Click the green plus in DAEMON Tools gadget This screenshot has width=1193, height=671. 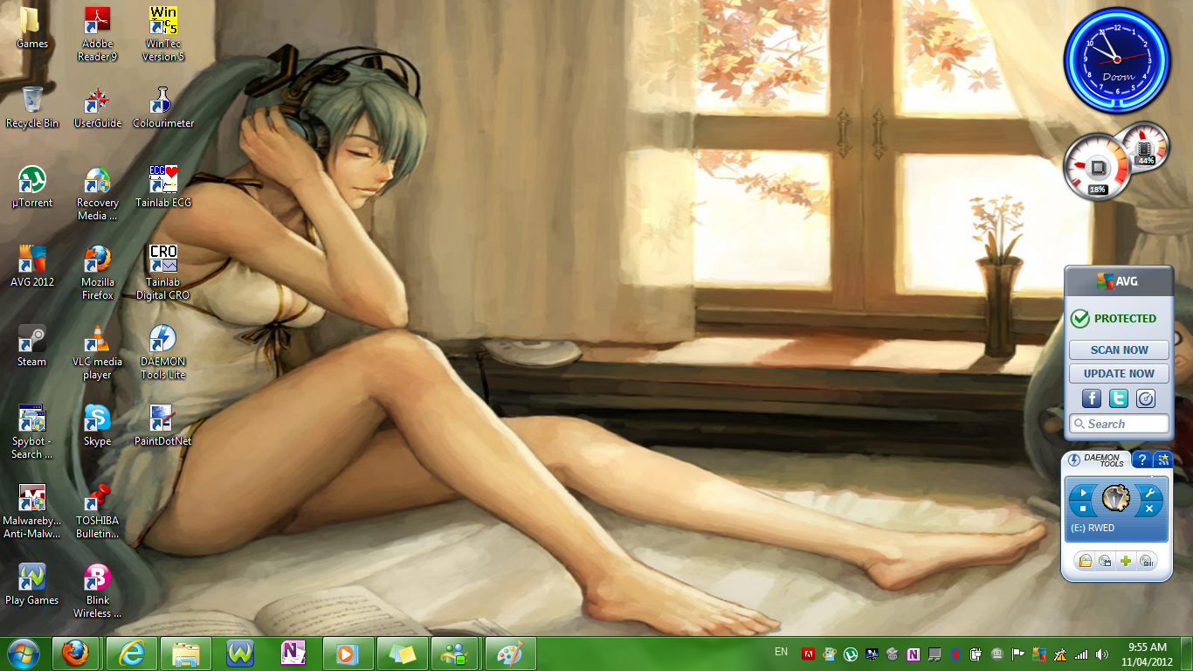[1126, 561]
